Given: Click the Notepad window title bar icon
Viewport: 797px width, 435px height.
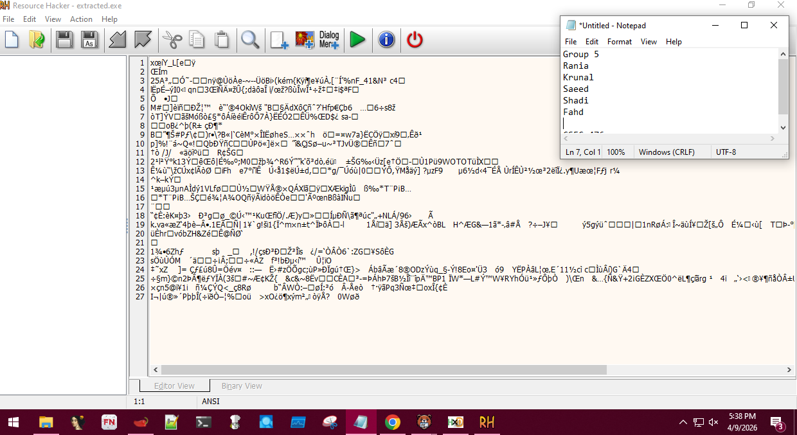Looking at the screenshot, I should [570, 25].
